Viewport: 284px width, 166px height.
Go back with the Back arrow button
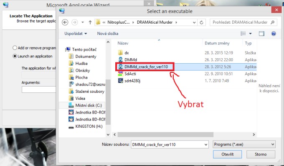[x=65, y=22]
